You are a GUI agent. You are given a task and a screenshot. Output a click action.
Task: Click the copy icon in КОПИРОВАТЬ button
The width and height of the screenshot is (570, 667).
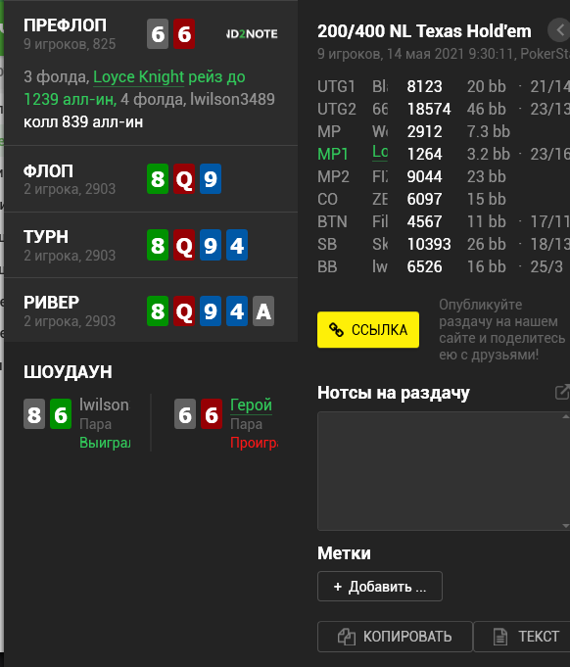click(x=347, y=637)
